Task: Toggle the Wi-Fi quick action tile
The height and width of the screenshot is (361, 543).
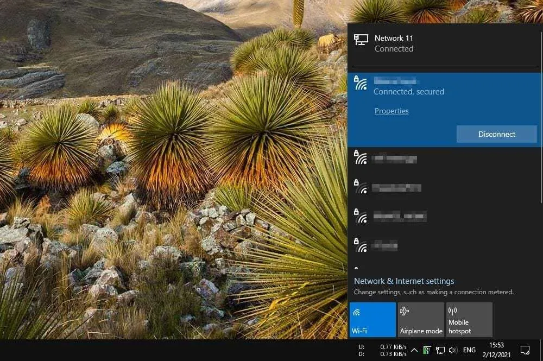Action: [x=372, y=319]
